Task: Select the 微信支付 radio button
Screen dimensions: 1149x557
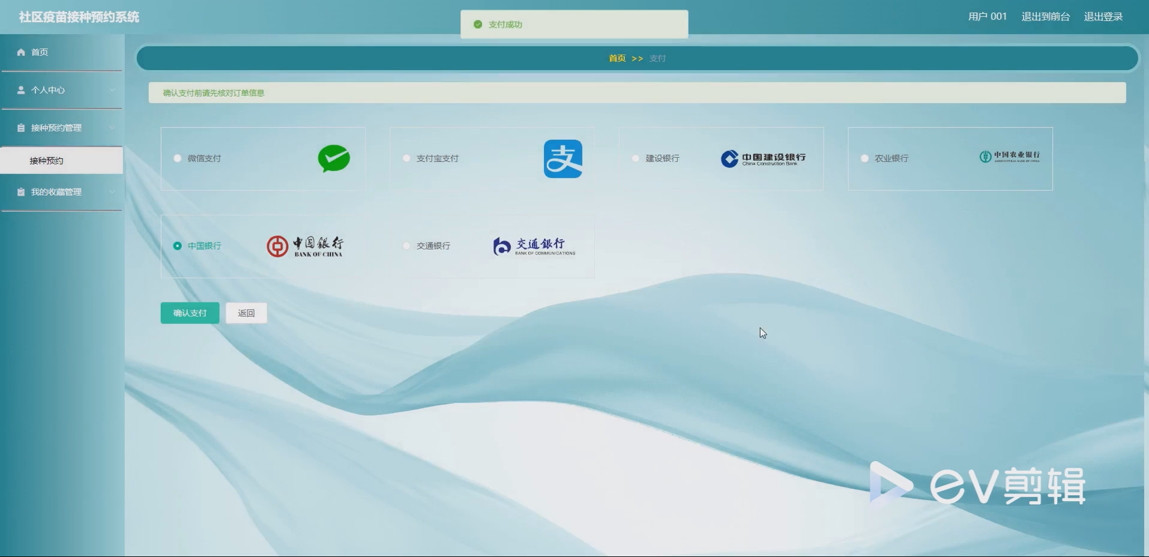Action: (x=177, y=158)
